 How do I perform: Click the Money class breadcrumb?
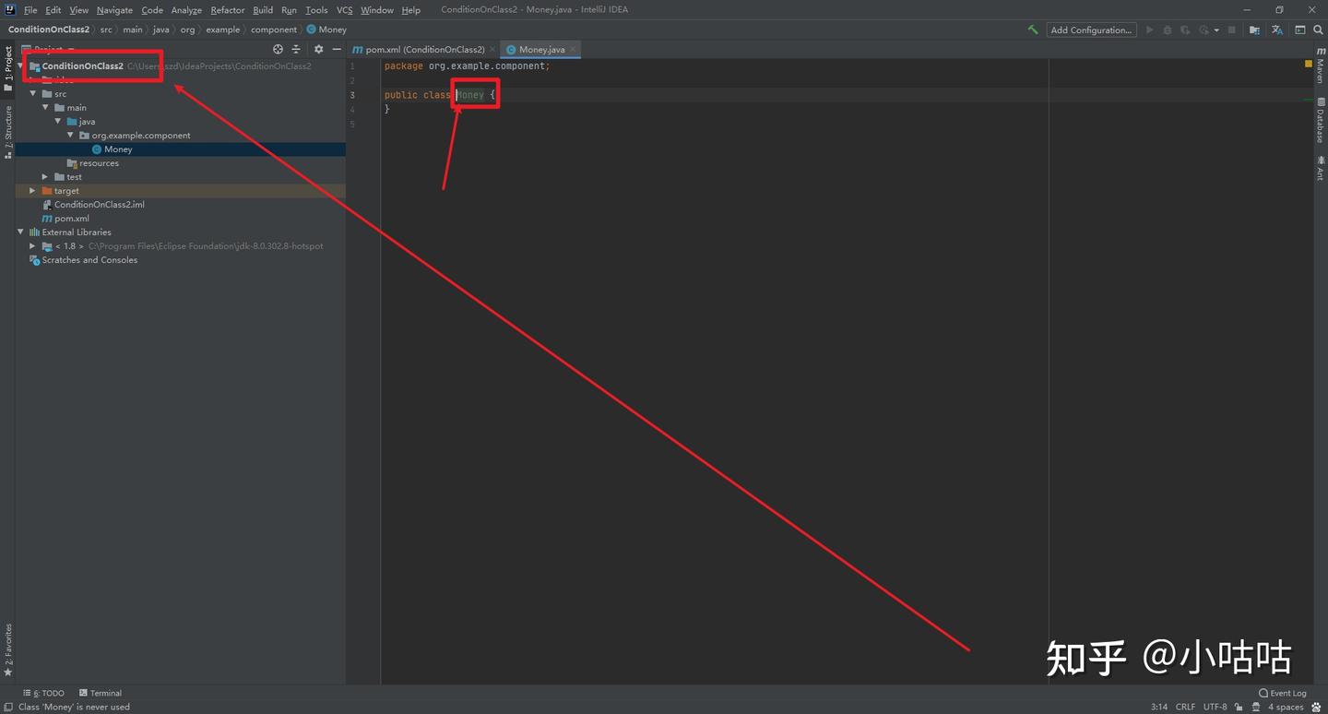pyautogui.click(x=326, y=30)
